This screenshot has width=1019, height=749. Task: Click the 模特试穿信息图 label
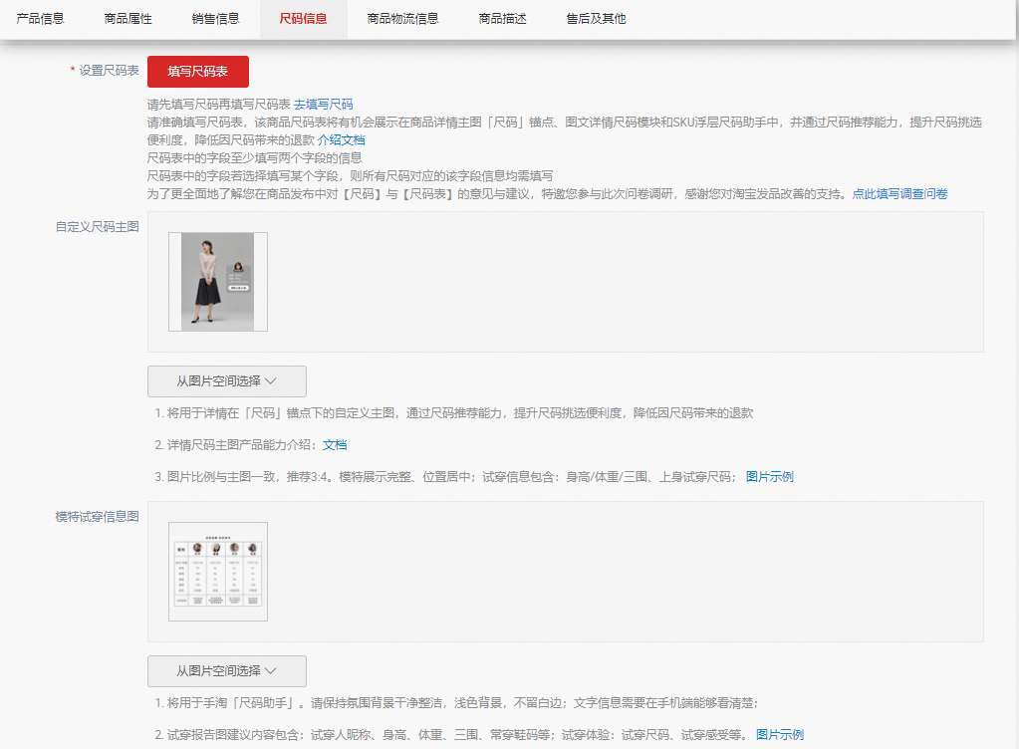97,517
